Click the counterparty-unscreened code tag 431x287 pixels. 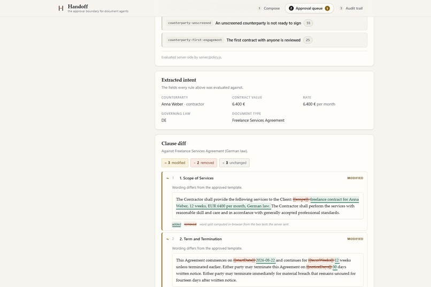(189, 23)
